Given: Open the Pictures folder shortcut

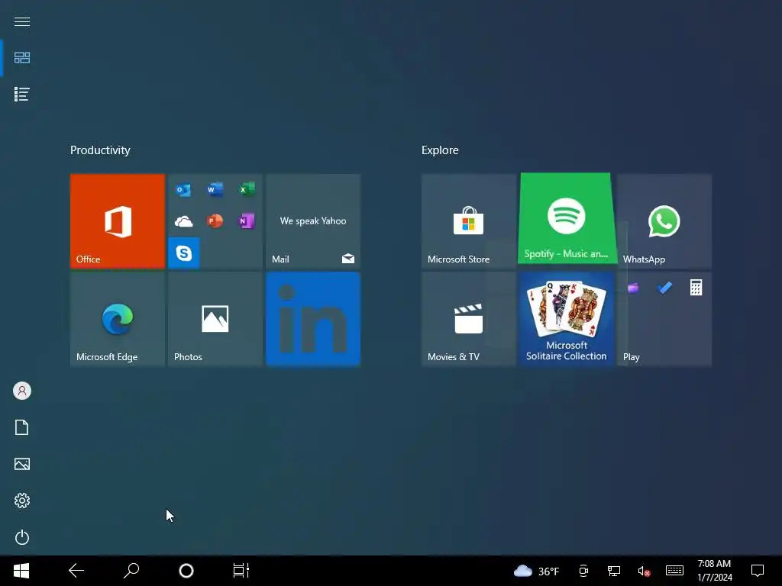Looking at the screenshot, I should tap(22, 464).
